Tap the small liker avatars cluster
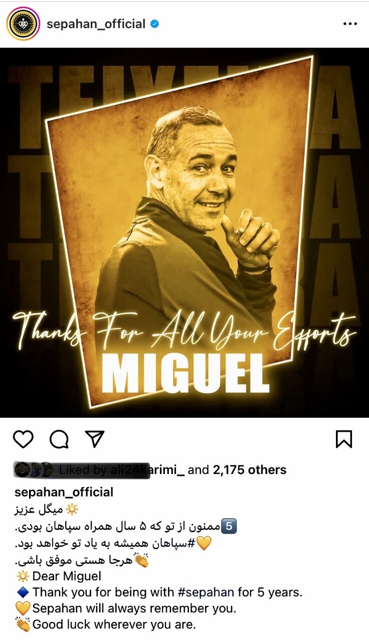Image resolution: width=369 pixels, height=642 pixels. point(33,470)
